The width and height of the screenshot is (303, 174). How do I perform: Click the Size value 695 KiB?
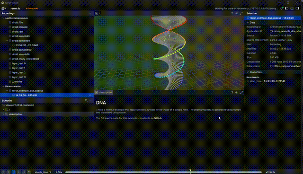click(274, 58)
